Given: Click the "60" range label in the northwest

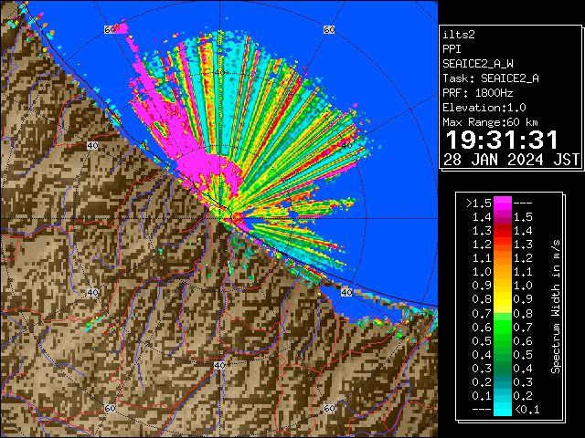Looking at the screenshot, I should coord(110,29).
